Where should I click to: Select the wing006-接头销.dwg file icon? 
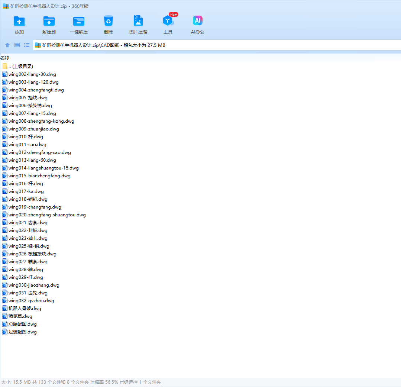(5, 105)
